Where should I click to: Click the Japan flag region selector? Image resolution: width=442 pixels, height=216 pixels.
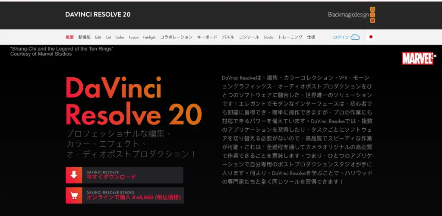click(371, 37)
